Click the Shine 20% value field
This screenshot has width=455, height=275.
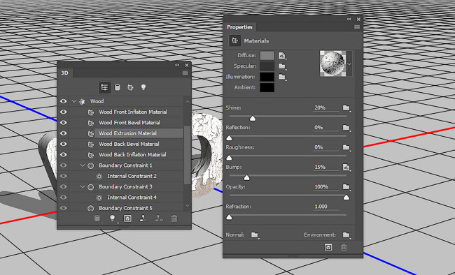coord(326,107)
